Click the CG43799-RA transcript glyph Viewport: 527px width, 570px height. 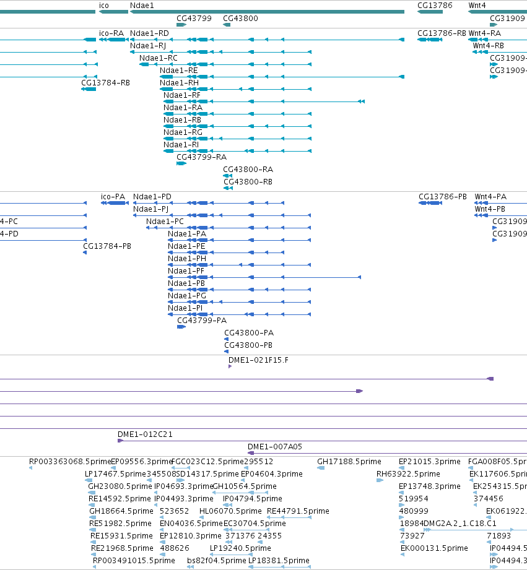click(181, 163)
